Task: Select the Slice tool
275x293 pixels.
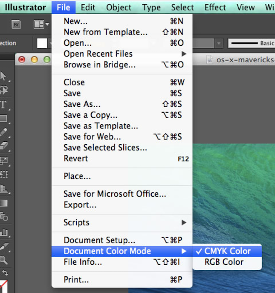Action: coord(4,246)
